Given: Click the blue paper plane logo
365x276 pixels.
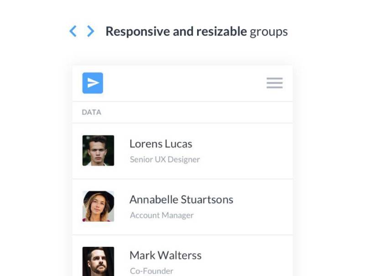Looking at the screenshot, I should pos(93,83).
